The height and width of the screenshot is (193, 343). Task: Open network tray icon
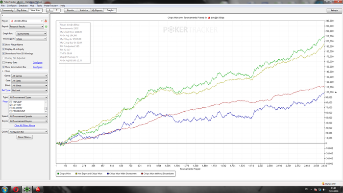tap(320, 190)
